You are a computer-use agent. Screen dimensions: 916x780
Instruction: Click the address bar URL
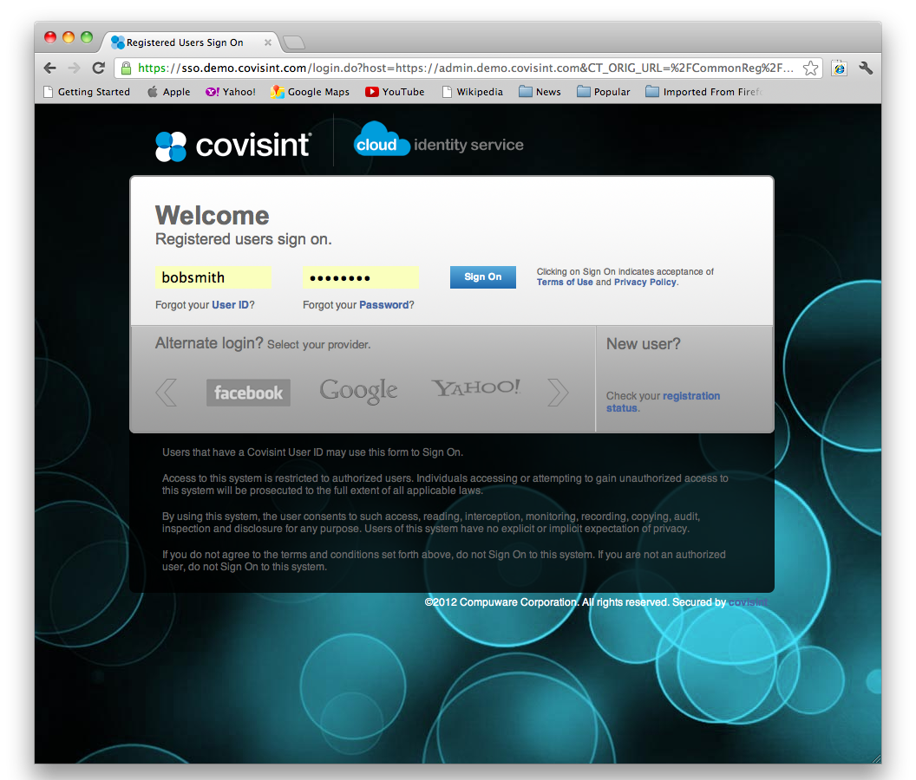465,68
